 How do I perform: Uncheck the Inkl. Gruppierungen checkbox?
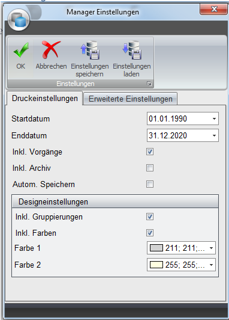pos(150,217)
